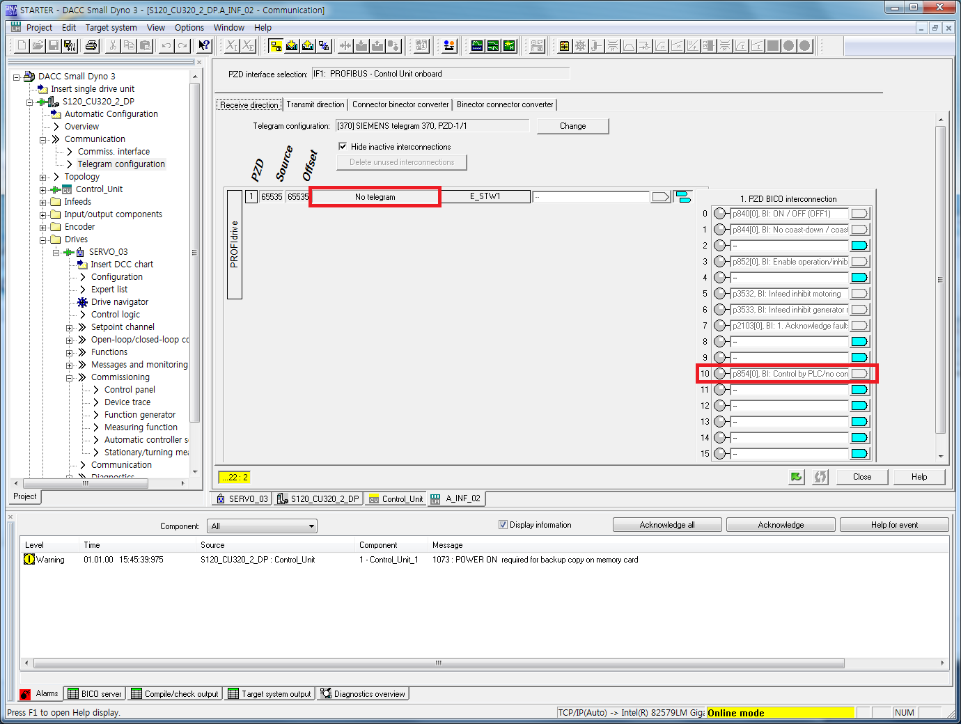Switch to the SERVO_03 window tab
This screenshot has width=961, height=724.
point(241,499)
